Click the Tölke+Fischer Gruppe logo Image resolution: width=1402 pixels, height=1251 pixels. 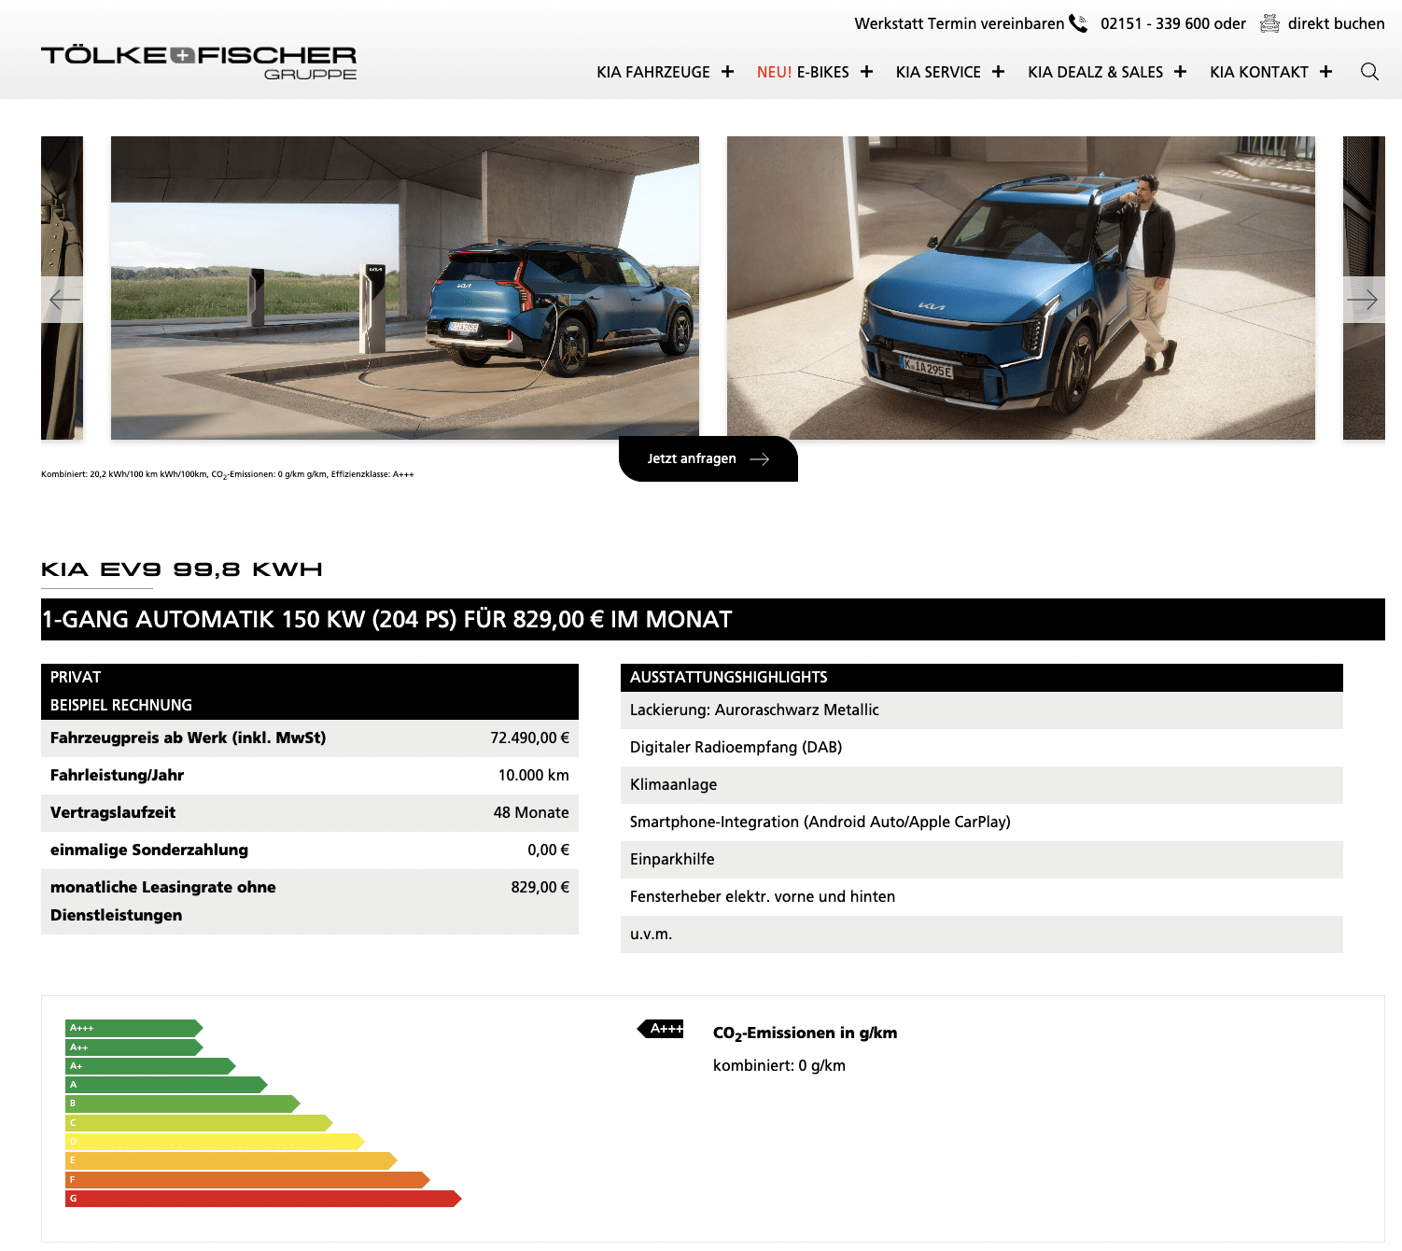199,62
